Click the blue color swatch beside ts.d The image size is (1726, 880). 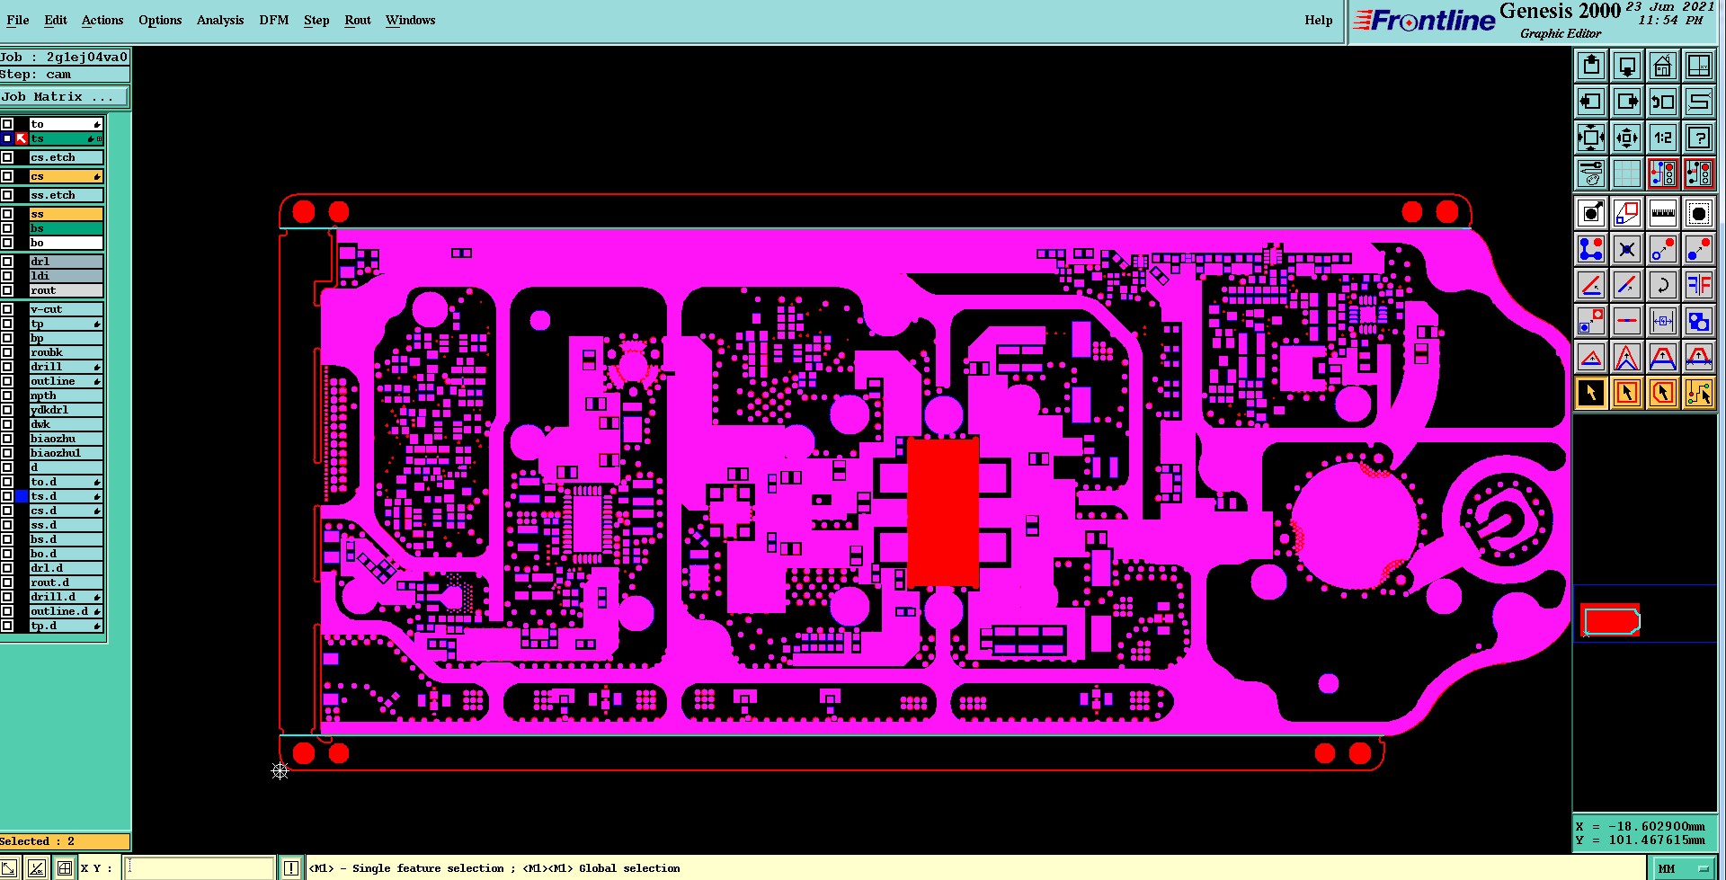click(22, 496)
